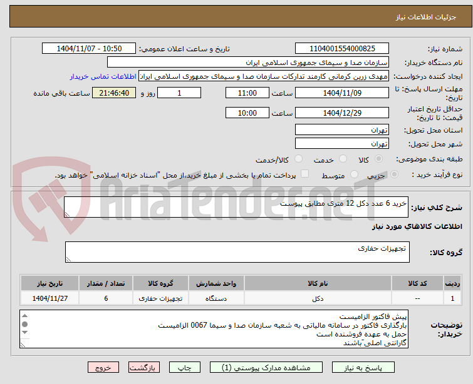Click the resize handle of buyer notes box

click(23, 345)
